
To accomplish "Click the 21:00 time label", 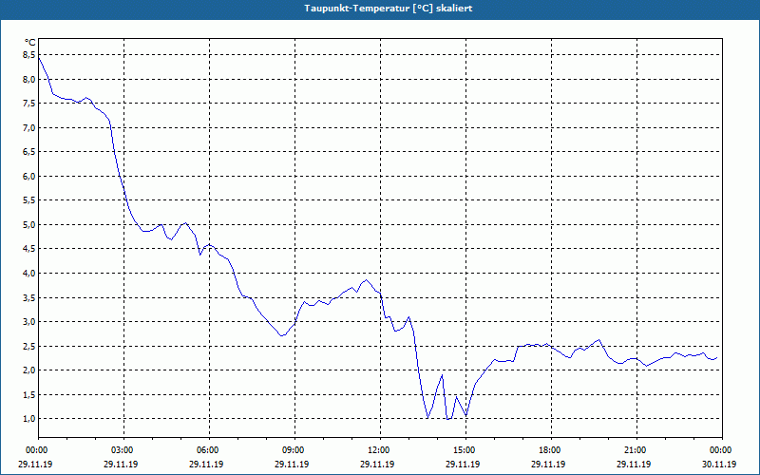I will coord(636,450).
